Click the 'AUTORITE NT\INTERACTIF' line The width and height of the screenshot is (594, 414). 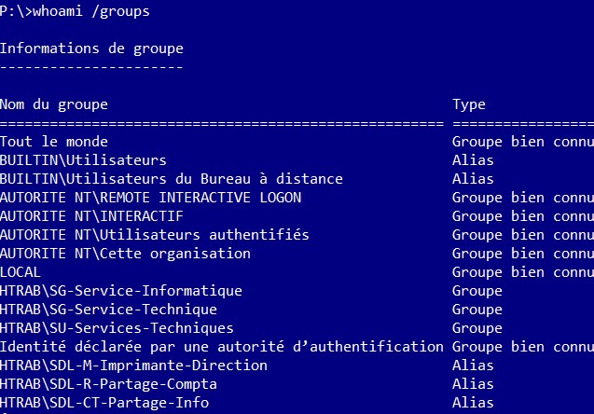(x=91, y=216)
